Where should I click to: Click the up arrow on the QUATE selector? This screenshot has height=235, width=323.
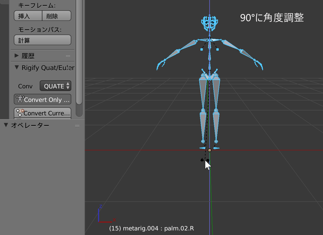pyautogui.click(x=68, y=84)
